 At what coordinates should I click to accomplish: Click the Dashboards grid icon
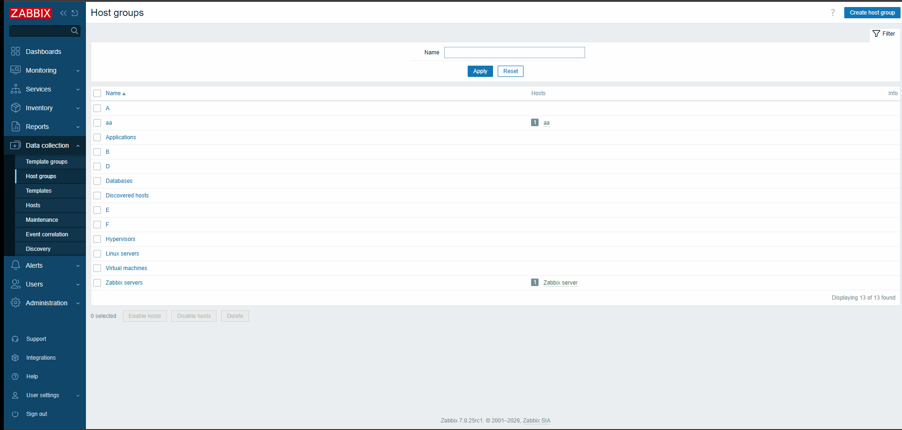(x=15, y=52)
